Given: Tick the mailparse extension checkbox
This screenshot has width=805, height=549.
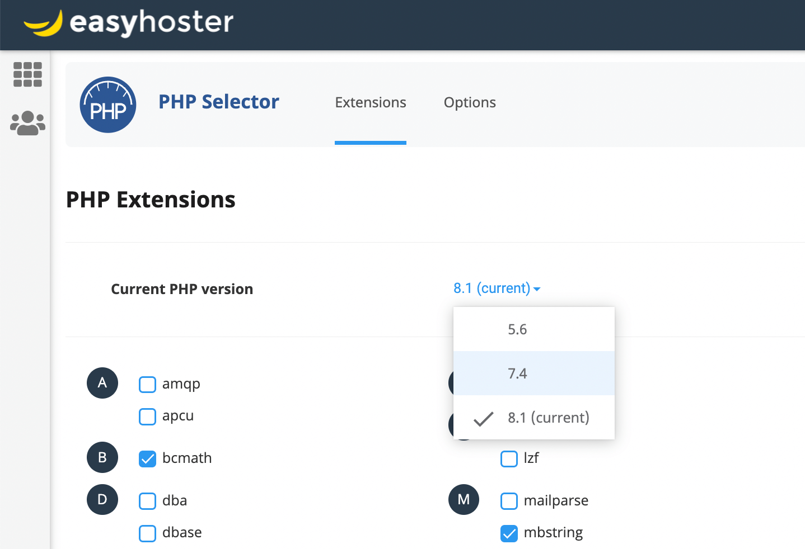Looking at the screenshot, I should point(509,501).
